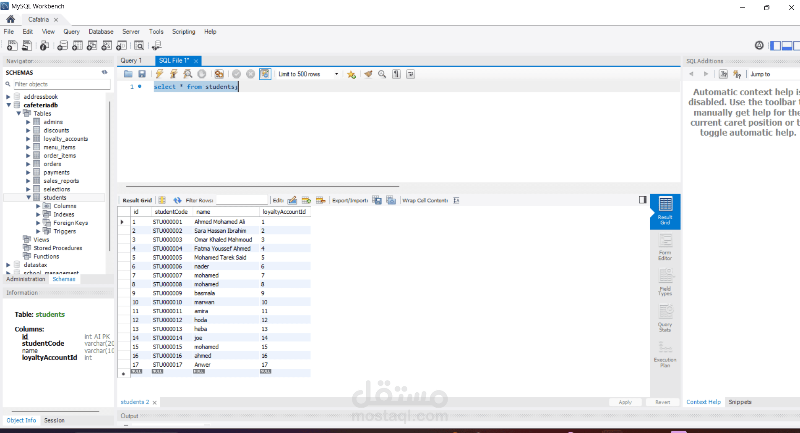The width and height of the screenshot is (800, 433).
Task: Save the script to a file
Action: 142,74
